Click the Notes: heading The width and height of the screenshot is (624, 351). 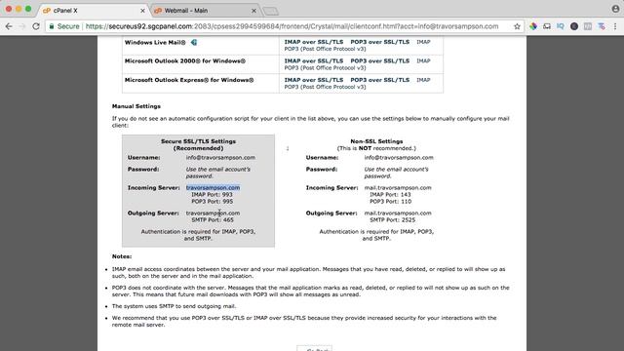pos(122,256)
